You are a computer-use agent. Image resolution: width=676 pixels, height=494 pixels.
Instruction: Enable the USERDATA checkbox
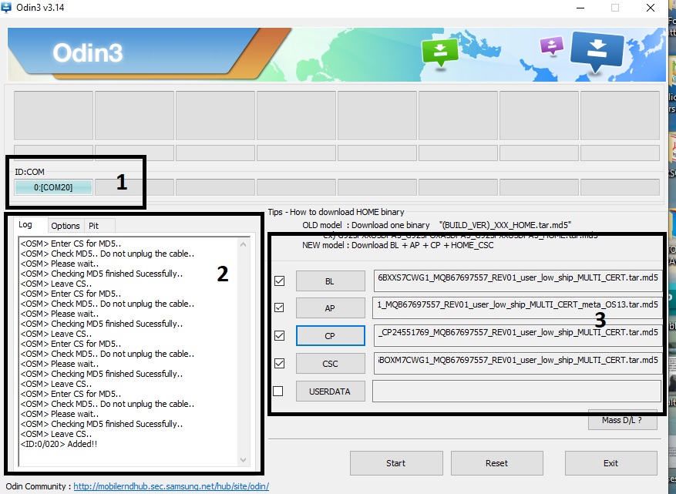(x=278, y=391)
